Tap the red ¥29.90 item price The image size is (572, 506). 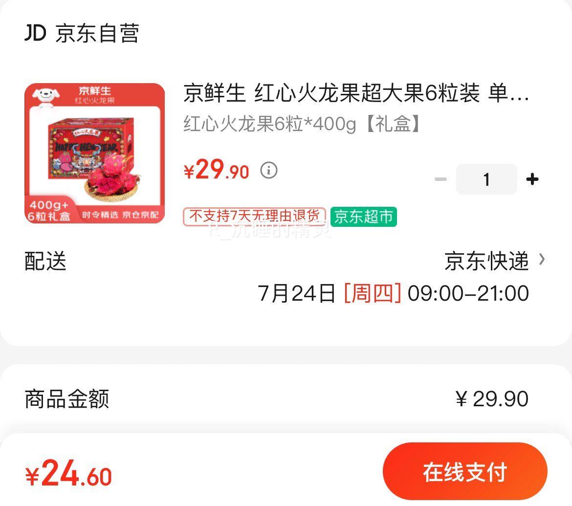(x=216, y=170)
